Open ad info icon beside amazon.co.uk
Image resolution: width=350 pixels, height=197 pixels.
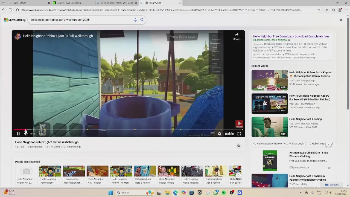coord(329,168)
